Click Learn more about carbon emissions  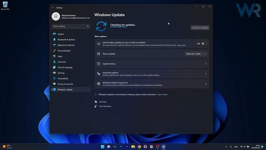pyautogui.click(x=163, y=95)
